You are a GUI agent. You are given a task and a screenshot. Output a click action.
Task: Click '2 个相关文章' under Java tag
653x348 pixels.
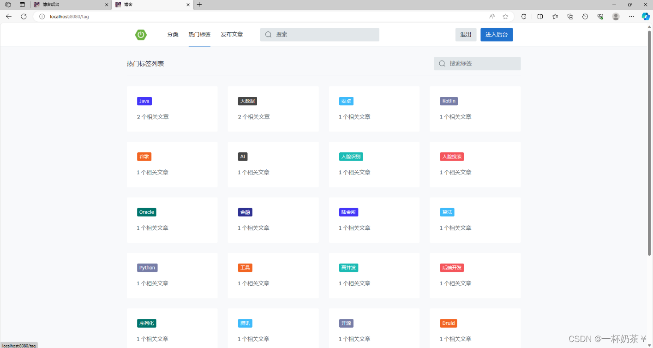tap(153, 117)
